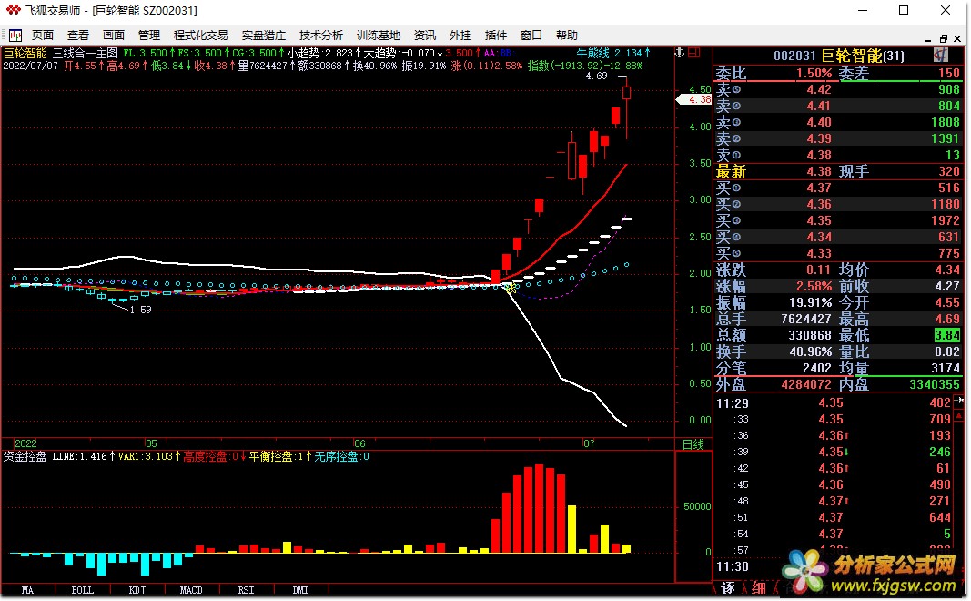Click the 日线 period label
Screen dimensions: 971x601
click(x=693, y=444)
